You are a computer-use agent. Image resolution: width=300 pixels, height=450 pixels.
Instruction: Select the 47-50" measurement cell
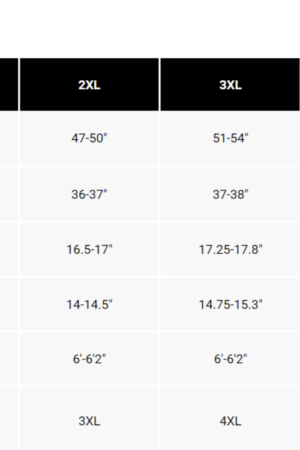coord(89,138)
